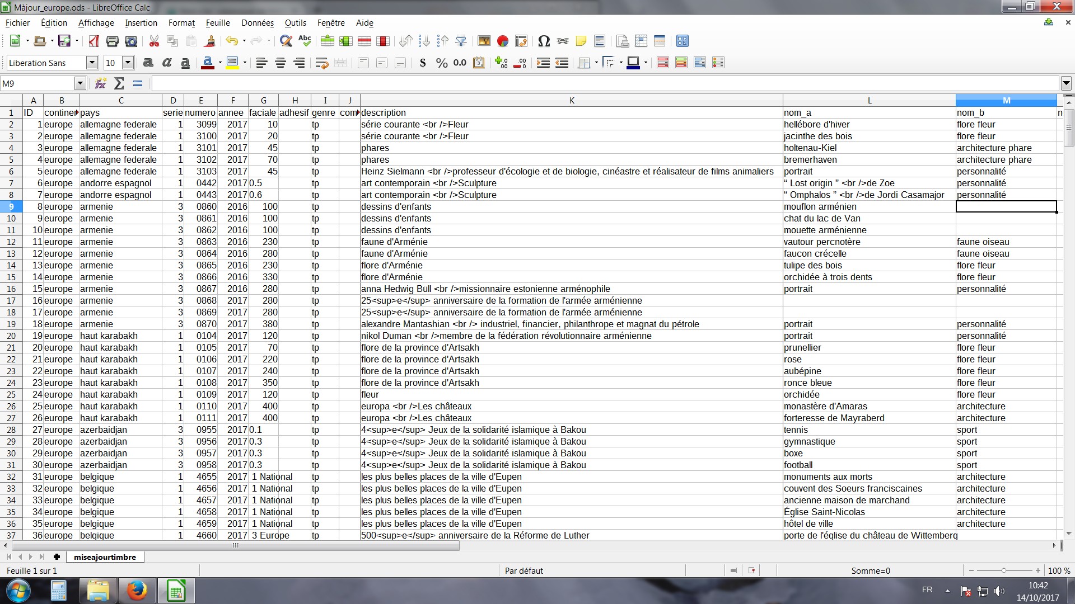Screen dimensions: 1075x604
Task: Click the Function Wizard icon
Action: click(101, 83)
